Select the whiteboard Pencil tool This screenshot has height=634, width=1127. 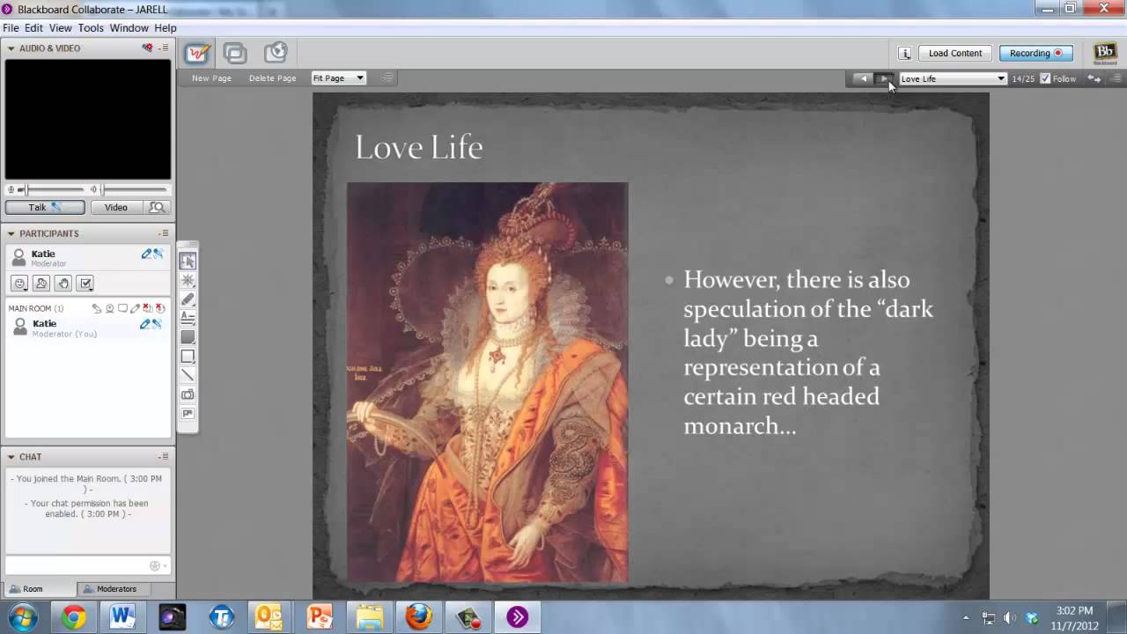click(188, 299)
